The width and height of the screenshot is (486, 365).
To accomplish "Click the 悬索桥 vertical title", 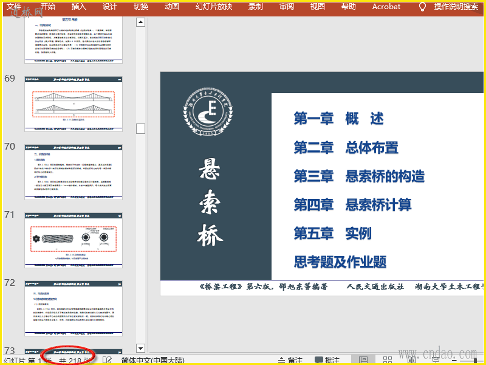I will pyautogui.click(x=210, y=202).
